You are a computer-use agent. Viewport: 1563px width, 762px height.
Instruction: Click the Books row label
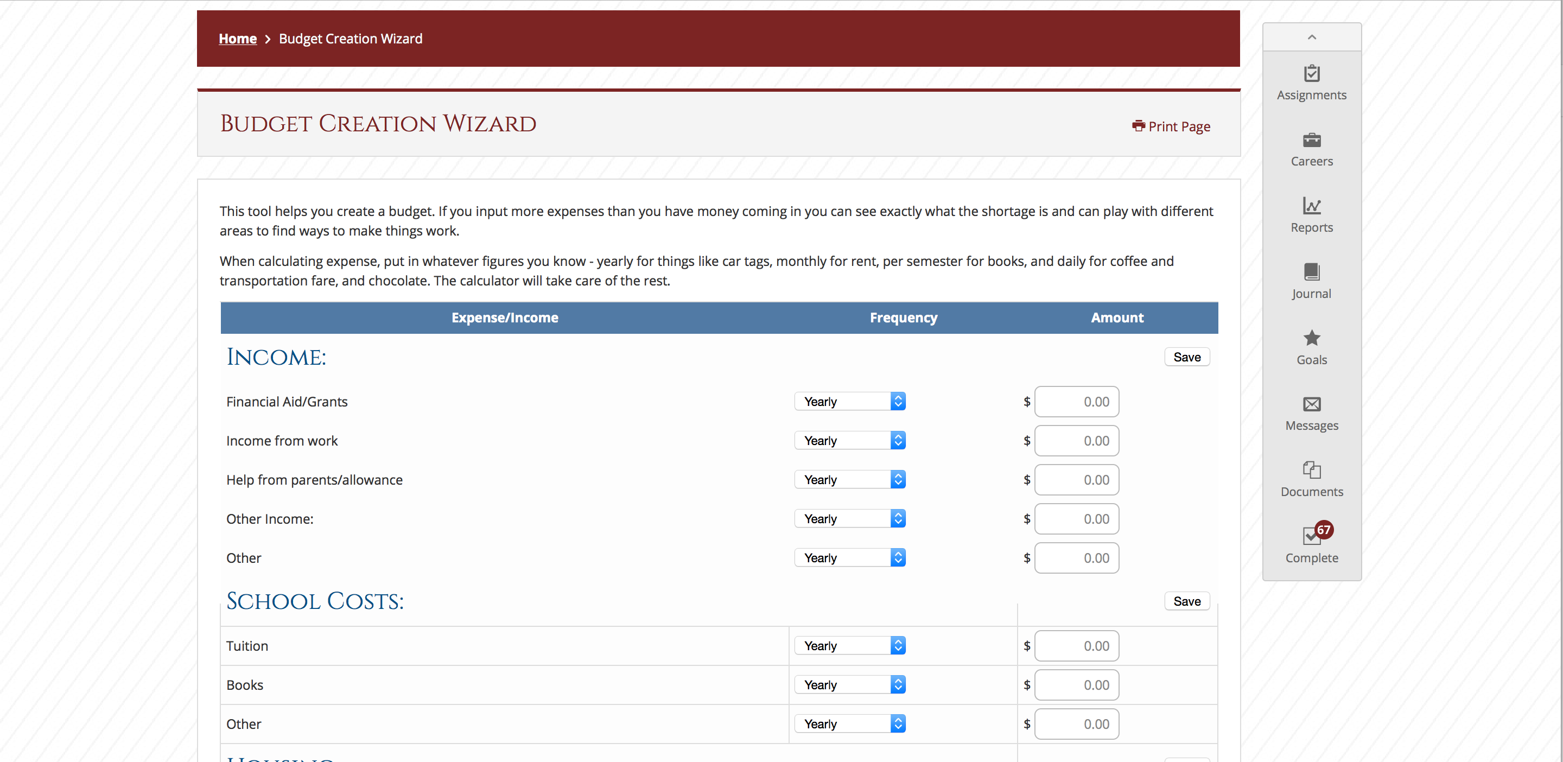[x=245, y=684]
